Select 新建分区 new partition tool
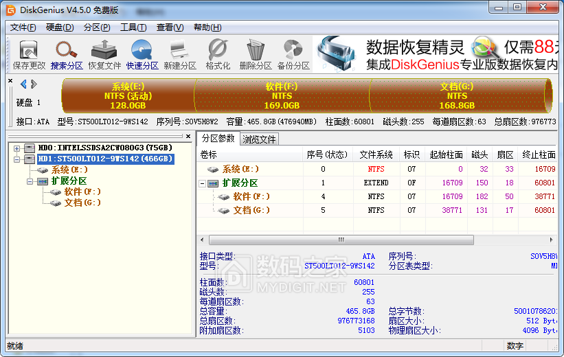Image resolution: width=564 pixels, height=357 pixels. coord(180,55)
